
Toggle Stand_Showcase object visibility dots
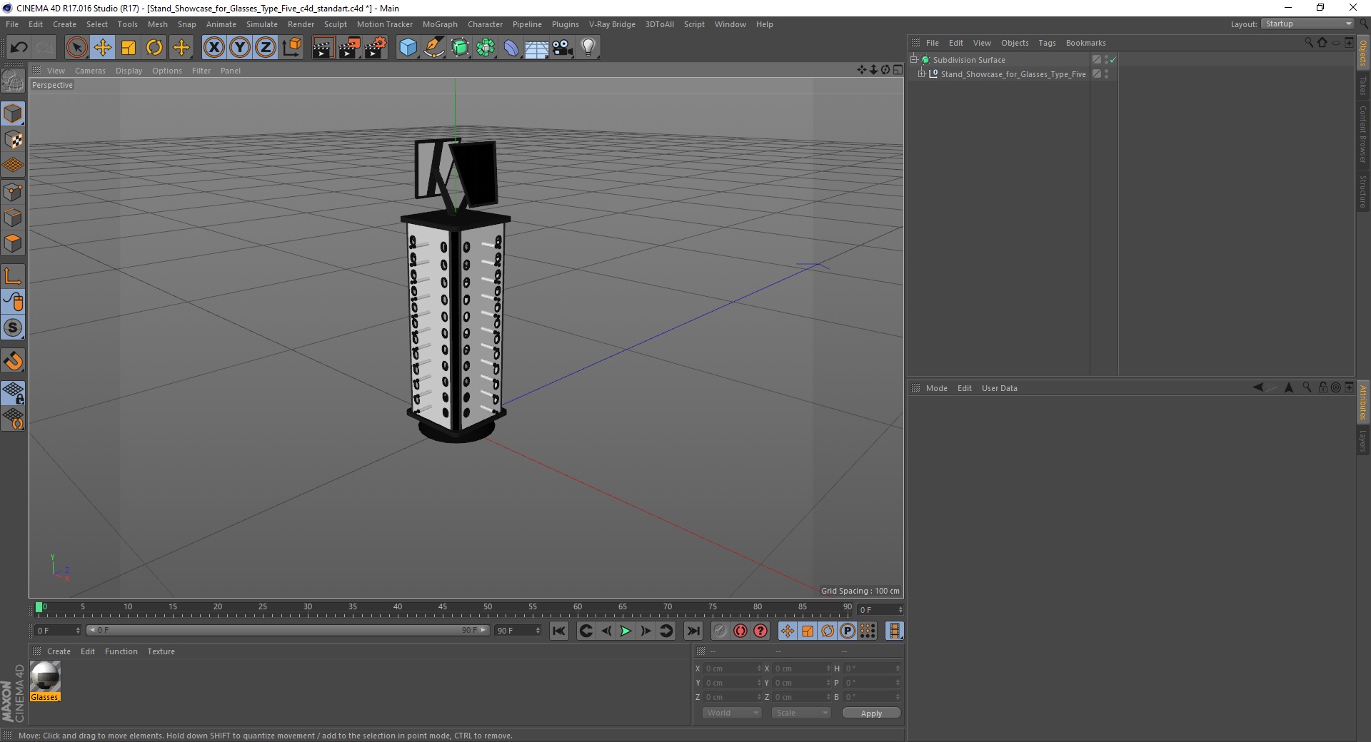pos(1106,73)
